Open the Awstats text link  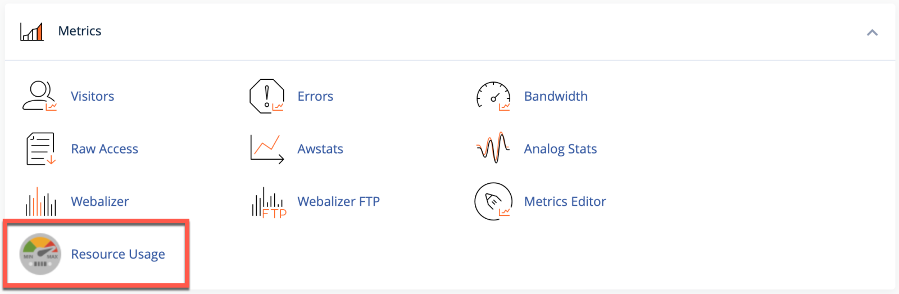320,149
